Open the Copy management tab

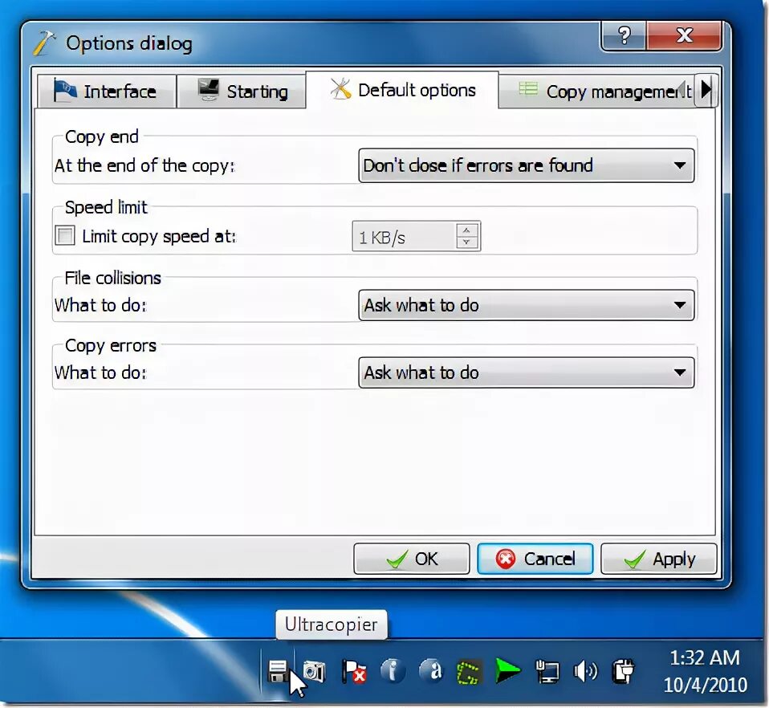pos(597,92)
